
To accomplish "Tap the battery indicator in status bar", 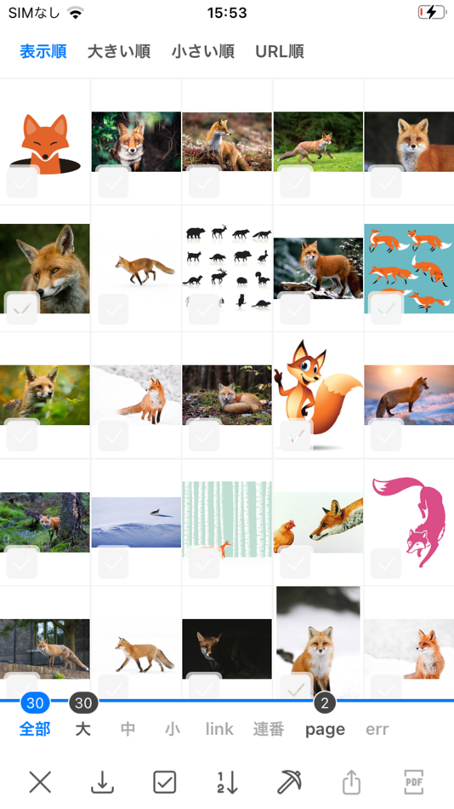I will [432, 13].
